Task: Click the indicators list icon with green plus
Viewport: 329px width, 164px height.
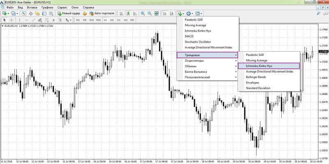Action: [180, 14]
